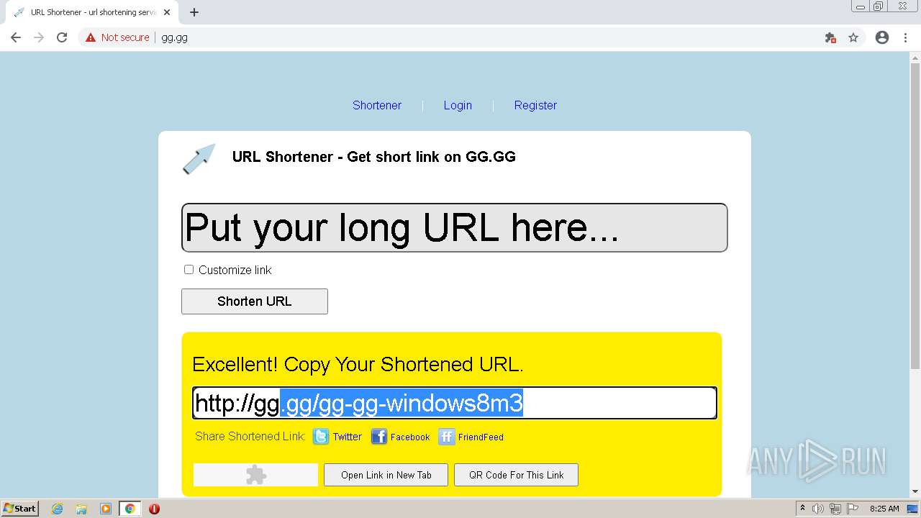Click the scrollbar down arrow

pyautogui.click(x=915, y=492)
